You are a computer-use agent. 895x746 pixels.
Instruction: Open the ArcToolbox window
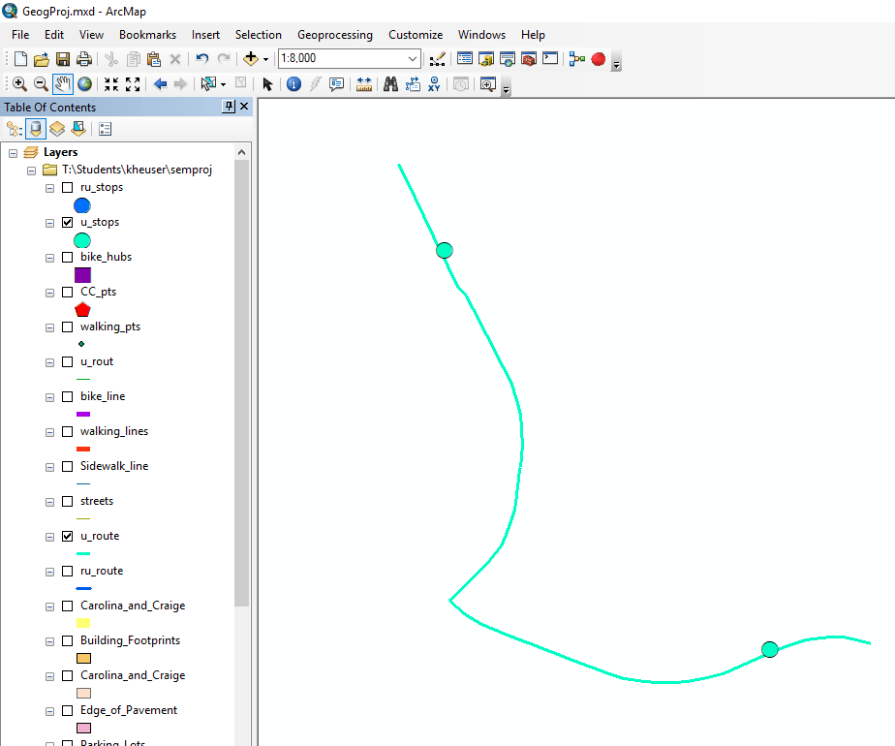(528, 58)
